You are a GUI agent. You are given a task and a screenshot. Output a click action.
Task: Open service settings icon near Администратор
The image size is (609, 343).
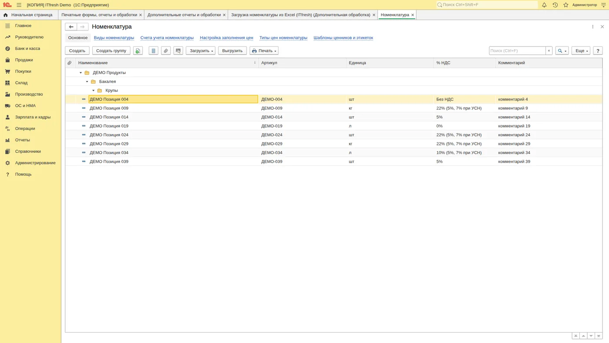(x=603, y=5)
